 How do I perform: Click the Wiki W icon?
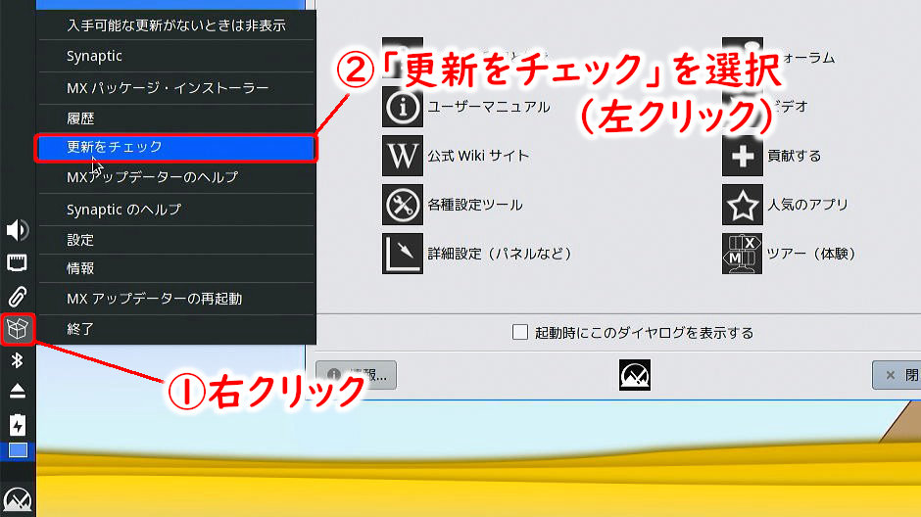click(x=403, y=156)
